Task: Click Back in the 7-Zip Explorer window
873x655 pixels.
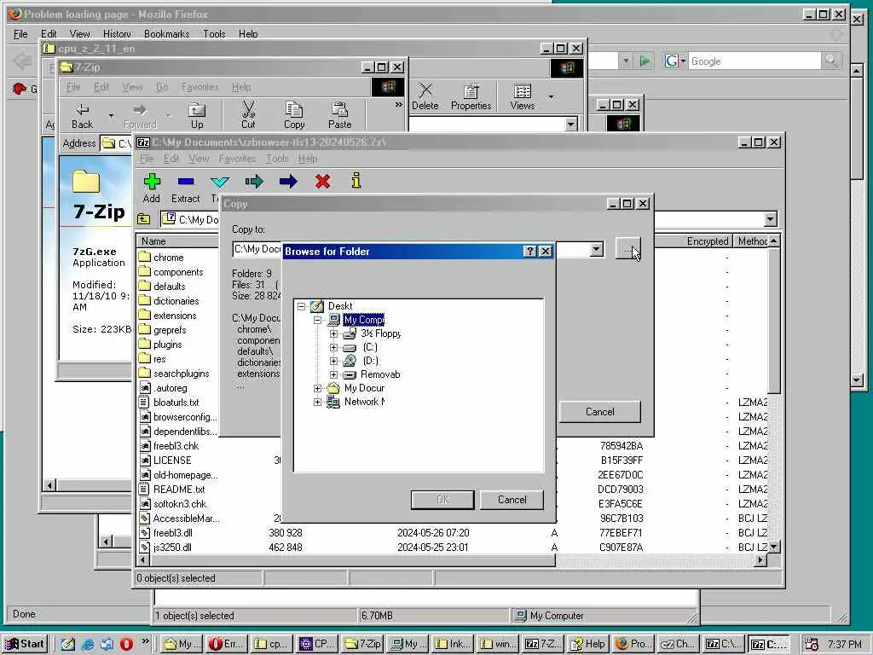Action: pos(83,116)
